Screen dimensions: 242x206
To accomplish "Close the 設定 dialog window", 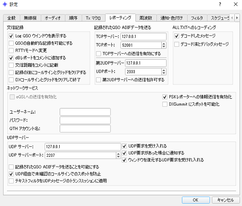I will click(235, 4).
